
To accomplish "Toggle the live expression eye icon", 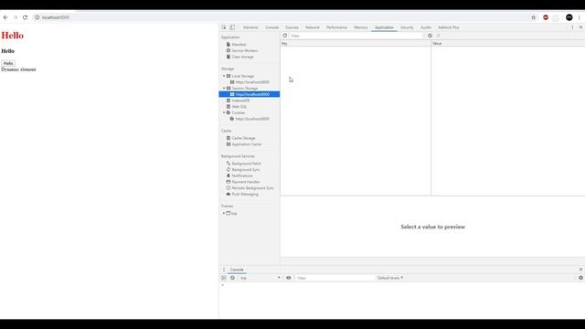I will [x=289, y=278].
